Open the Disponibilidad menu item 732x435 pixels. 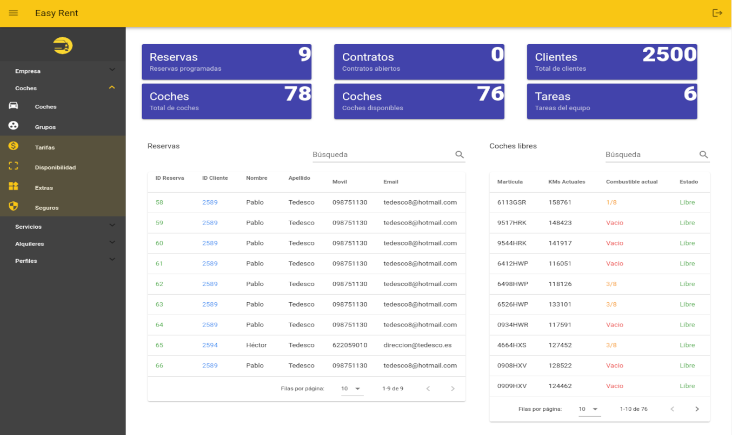(63, 167)
